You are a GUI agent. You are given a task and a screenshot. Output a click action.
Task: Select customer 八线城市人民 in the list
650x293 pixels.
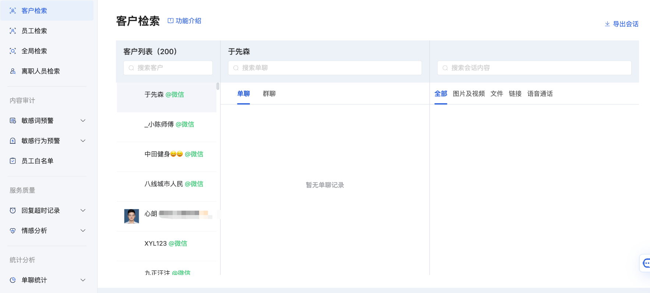(x=167, y=187)
